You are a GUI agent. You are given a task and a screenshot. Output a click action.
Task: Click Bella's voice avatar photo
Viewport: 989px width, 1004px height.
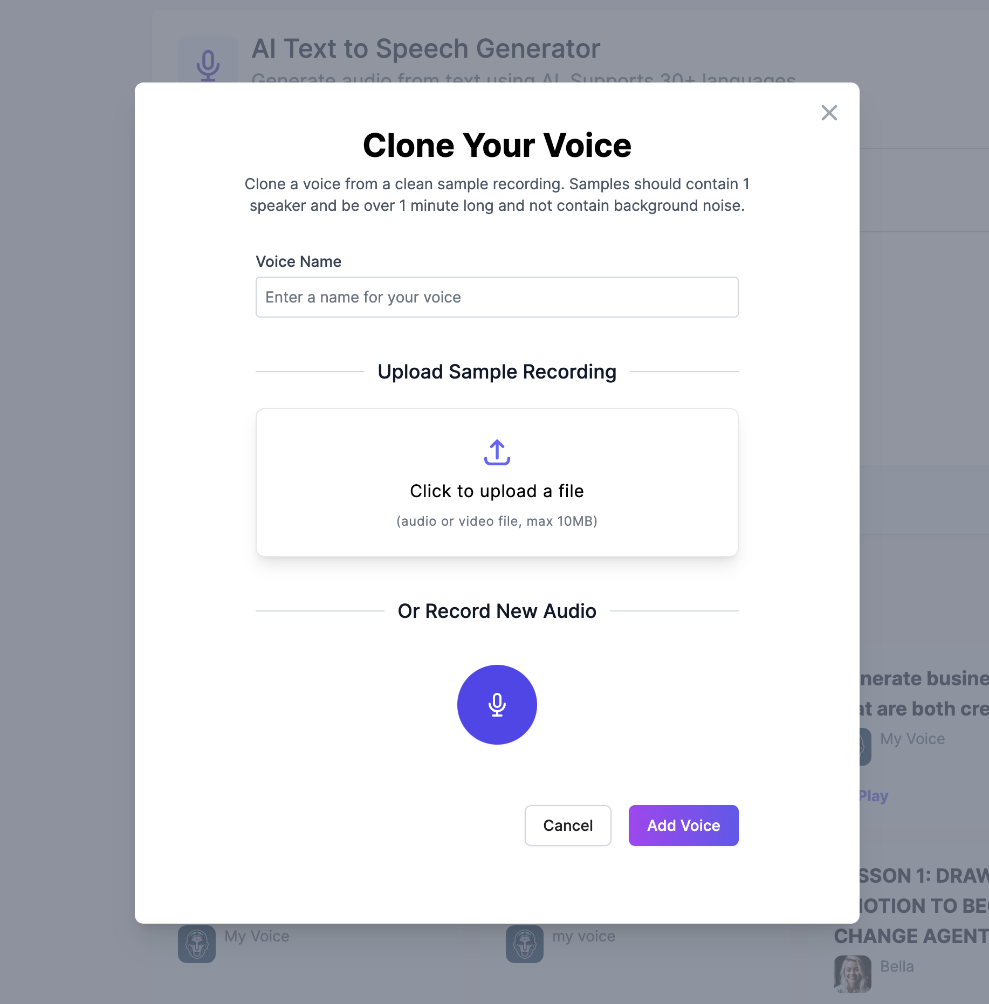853,974
